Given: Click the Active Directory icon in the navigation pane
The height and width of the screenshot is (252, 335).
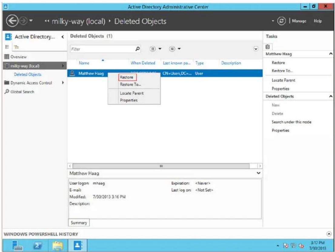Looking at the screenshot, I should [8, 37].
